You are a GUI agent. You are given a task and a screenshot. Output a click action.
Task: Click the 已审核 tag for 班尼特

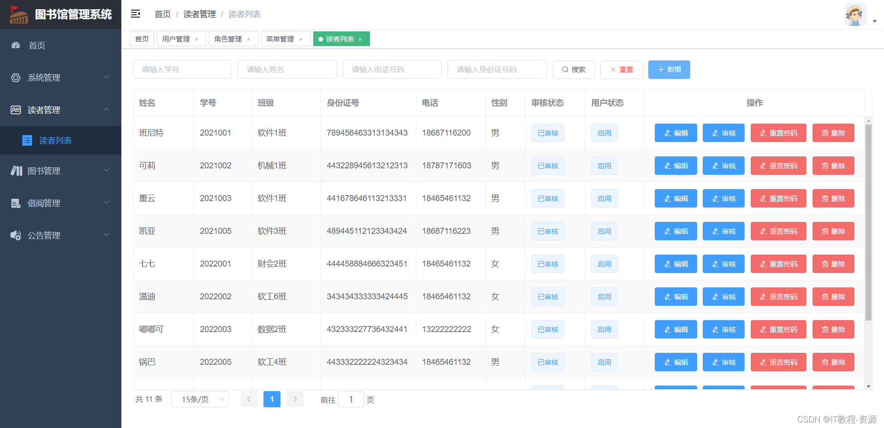548,133
